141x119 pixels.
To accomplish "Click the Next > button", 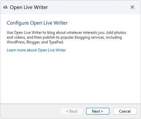I will pos(98,111).
